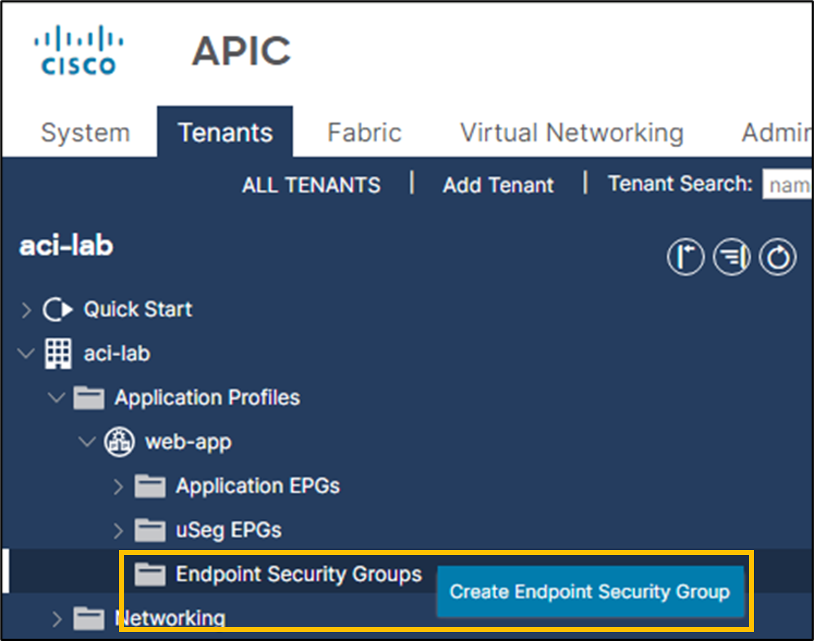Select Networking in the tree
Image resolution: width=814 pixels, height=641 pixels.
click(x=170, y=618)
